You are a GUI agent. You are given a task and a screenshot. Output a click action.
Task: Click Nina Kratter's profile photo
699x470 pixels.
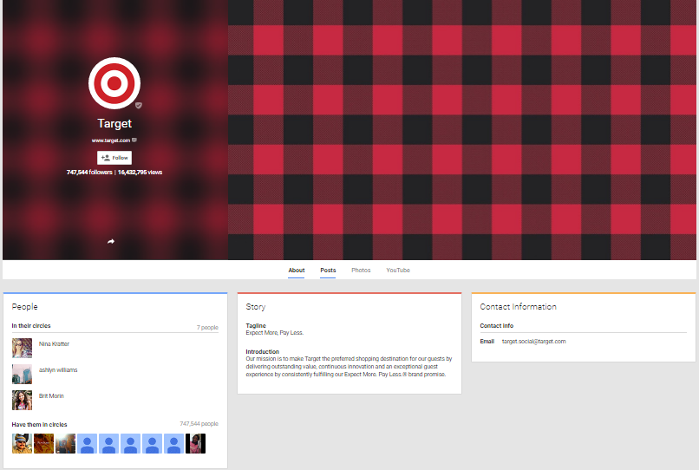pos(22,349)
